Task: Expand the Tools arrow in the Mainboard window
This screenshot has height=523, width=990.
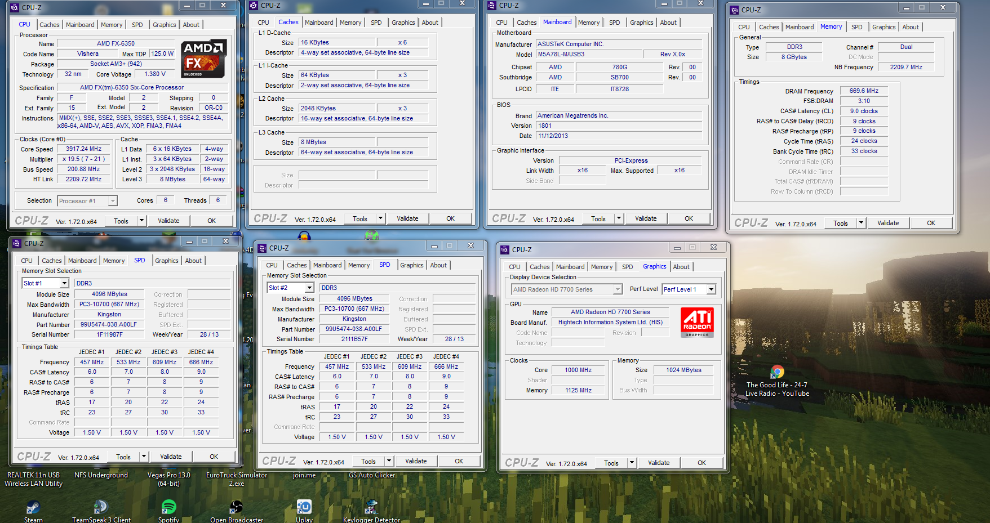Action: [x=619, y=218]
